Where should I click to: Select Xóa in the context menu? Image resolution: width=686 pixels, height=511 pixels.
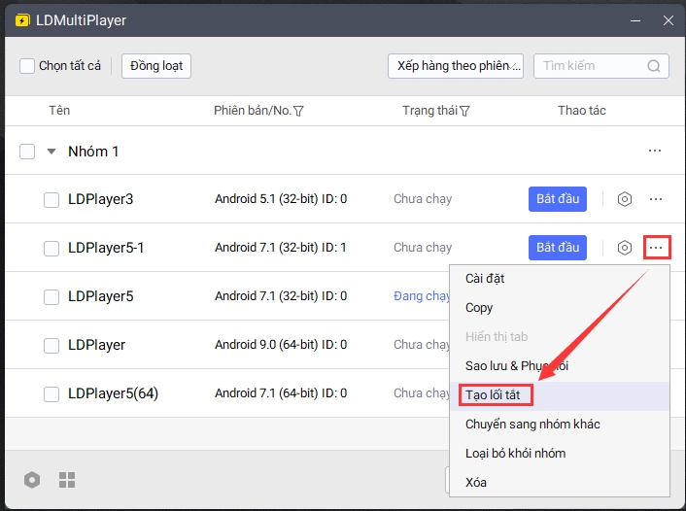(560, 482)
